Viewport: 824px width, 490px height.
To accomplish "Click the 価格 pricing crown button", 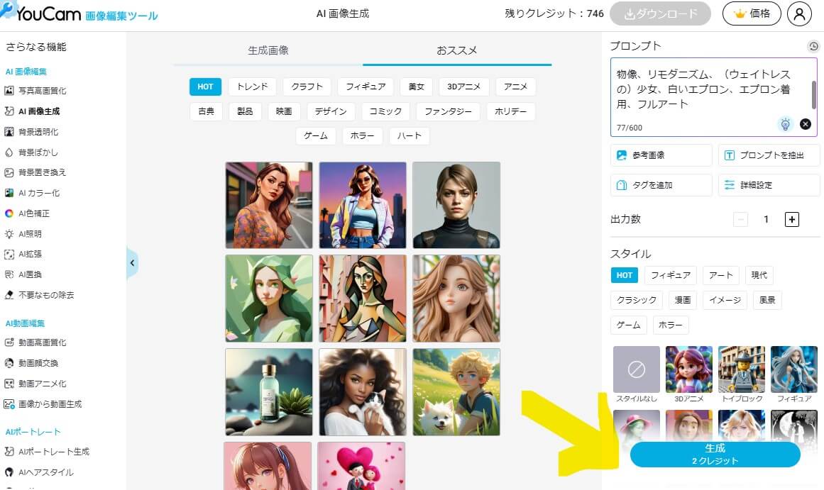I will 752,13.
